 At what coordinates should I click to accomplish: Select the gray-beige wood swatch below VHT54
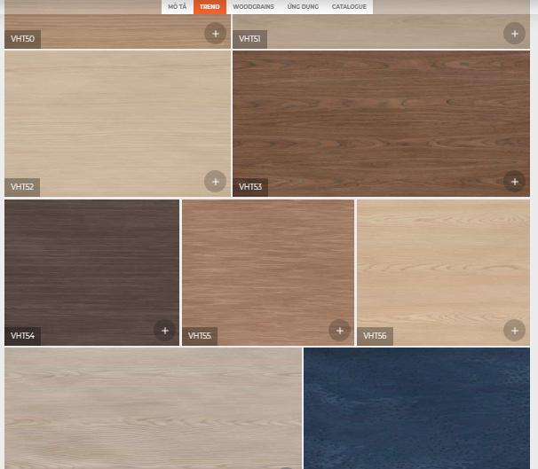[x=153, y=408]
